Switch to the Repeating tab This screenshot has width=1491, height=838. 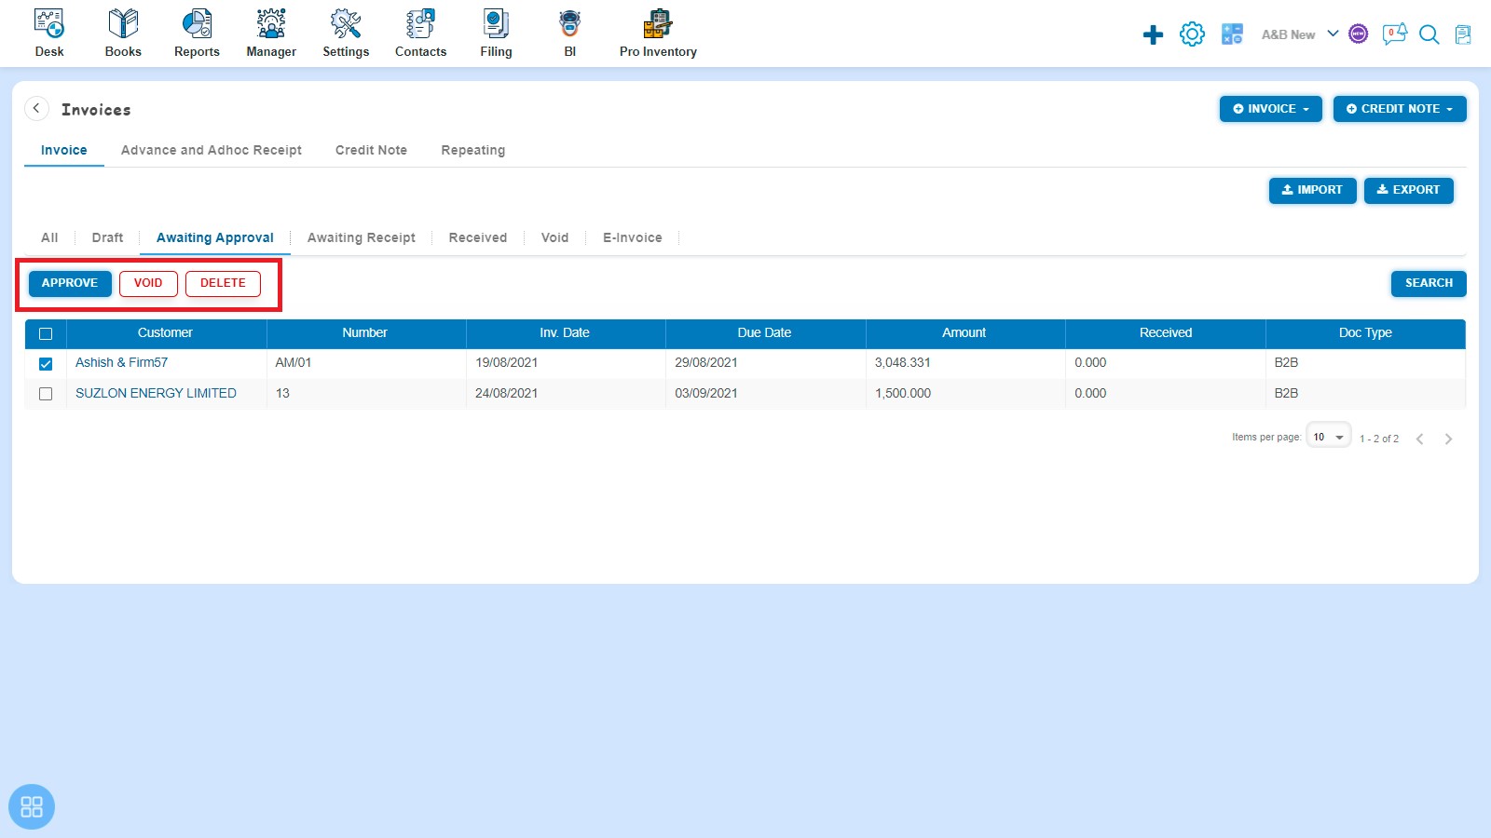pyautogui.click(x=473, y=150)
